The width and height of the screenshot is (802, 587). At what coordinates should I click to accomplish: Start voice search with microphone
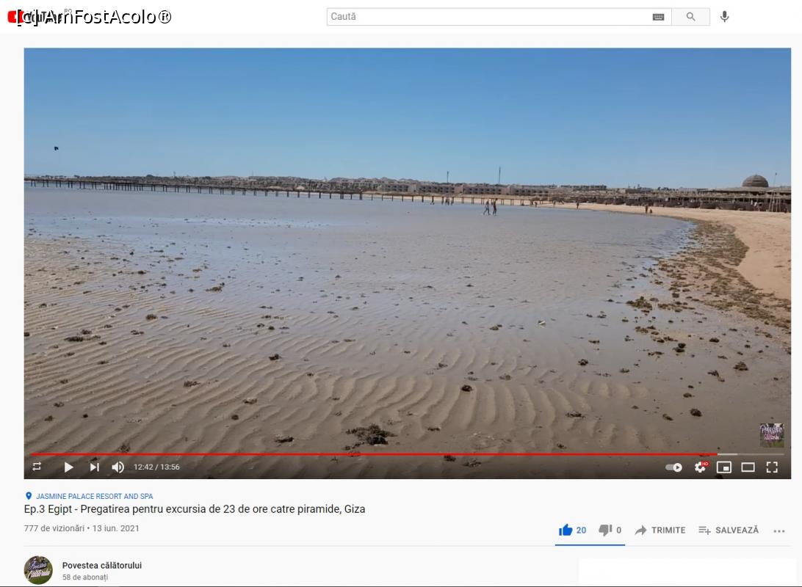pyautogui.click(x=724, y=16)
